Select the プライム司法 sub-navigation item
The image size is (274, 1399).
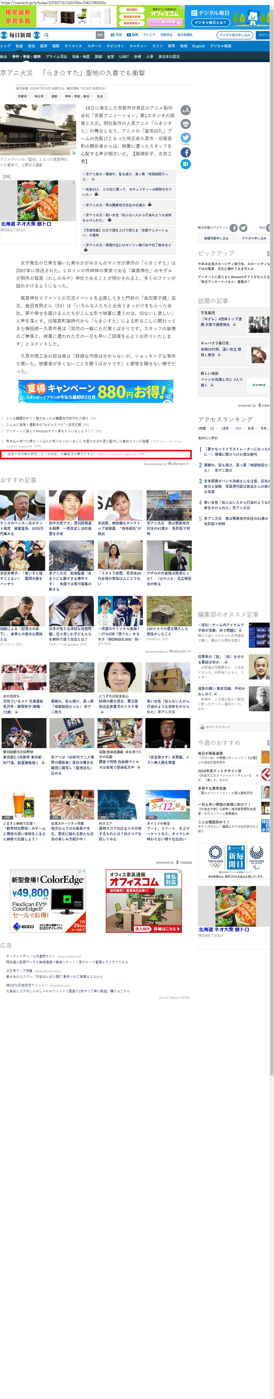tap(56, 56)
